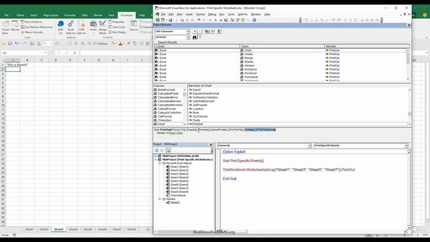
Task: Close the Project VBAProject pane
Action: [x=211, y=145]
